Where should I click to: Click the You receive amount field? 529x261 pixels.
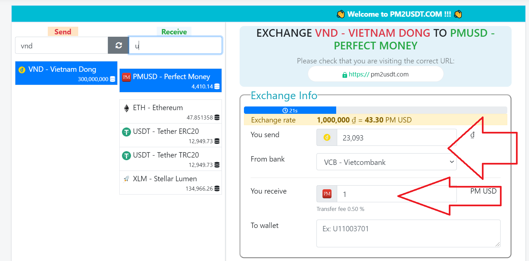pyautogui.click(x=397, y=194)
